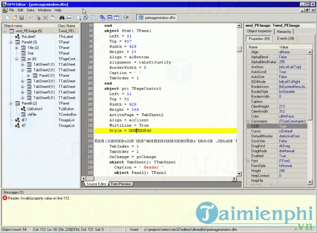Collapse the Panel8 (2) tree node
317x233 pixels.
tap(11, 103)
